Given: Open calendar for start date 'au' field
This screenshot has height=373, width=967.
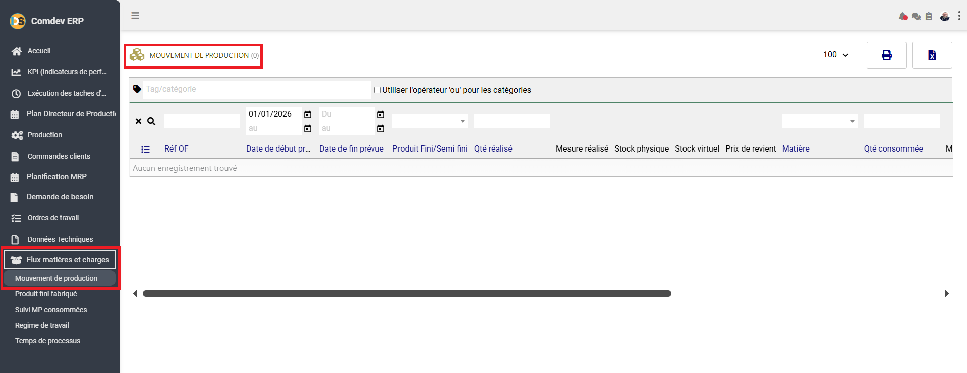Looking at the screenshot, I should coord(308,129).
